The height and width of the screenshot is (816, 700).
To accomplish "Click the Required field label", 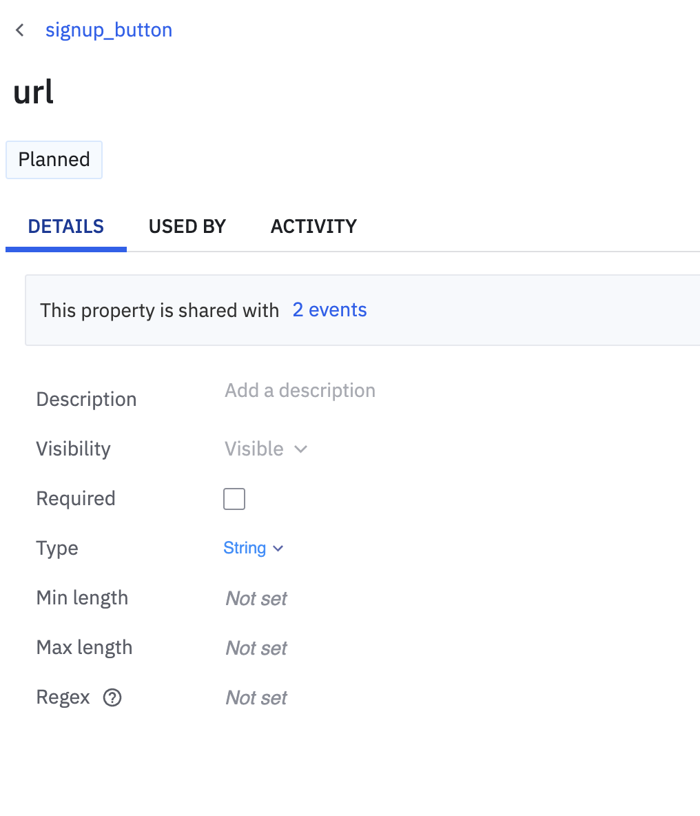I will (x=76, y=499).
